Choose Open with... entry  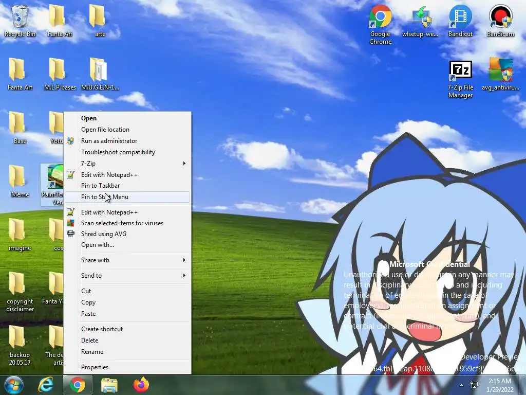click(x=127, y=245)
